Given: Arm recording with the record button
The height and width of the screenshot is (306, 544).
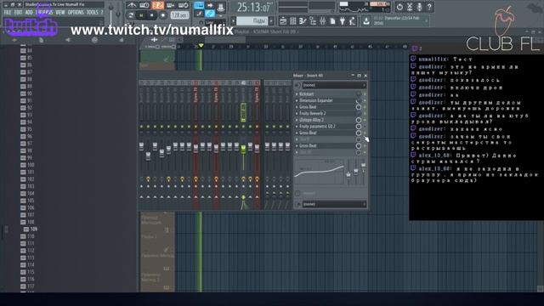Looking at the screenshot, I should 162,15.
